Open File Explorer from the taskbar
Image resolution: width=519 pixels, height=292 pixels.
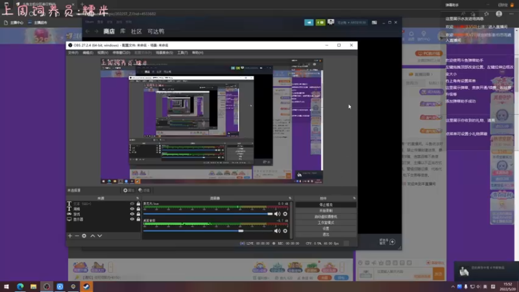(34, 286)
